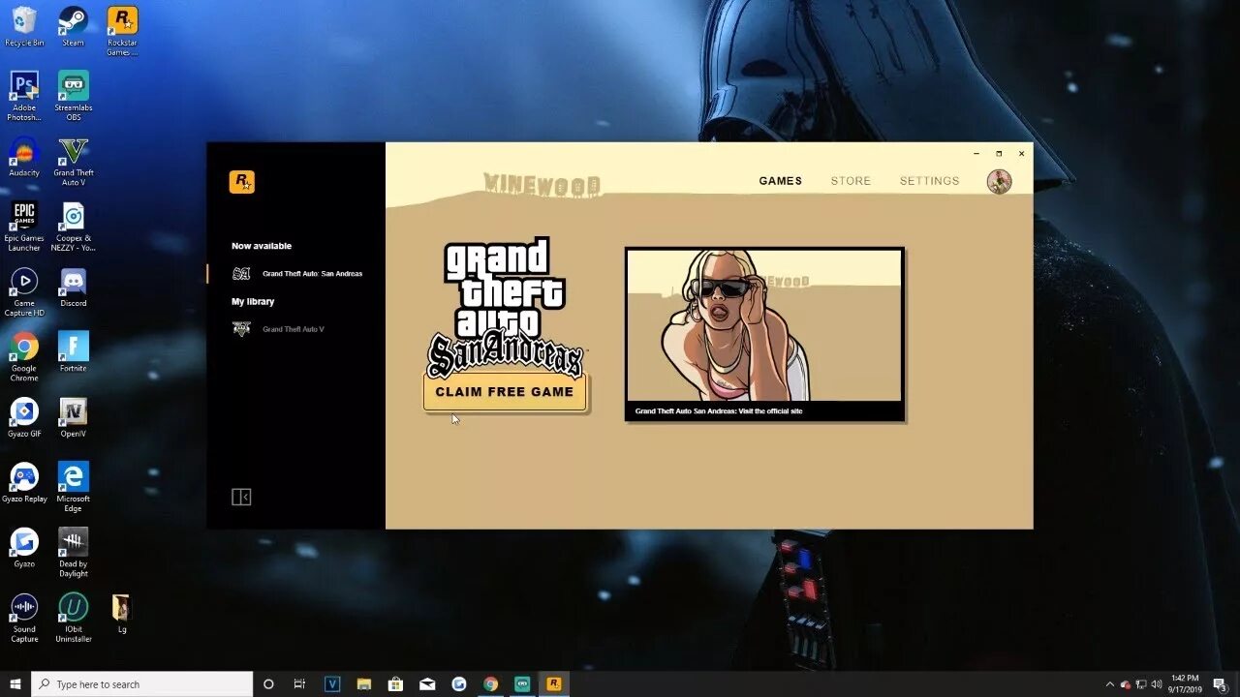The width and height of the screenshot is (1240, 697).
Task: Open Task View from the taskbar
Action: click(299, 684)
